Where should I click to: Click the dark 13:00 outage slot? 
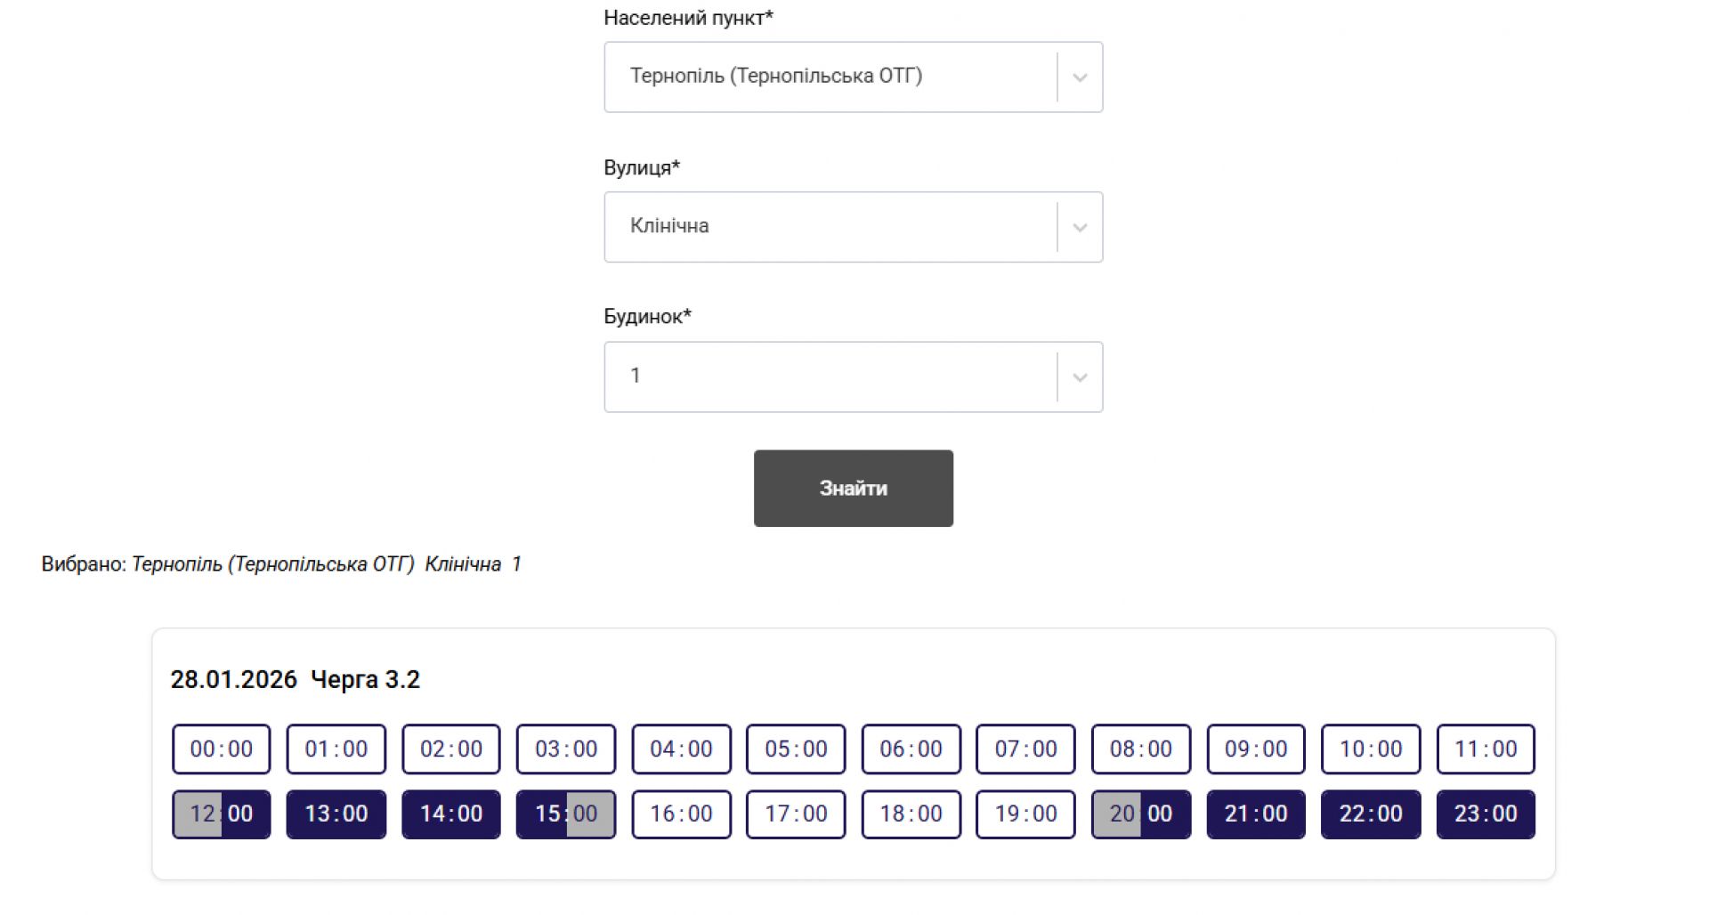pyautogui.click(x=336, y=814)
